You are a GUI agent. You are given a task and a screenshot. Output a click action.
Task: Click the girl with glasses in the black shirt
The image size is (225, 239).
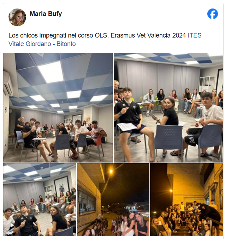(x=169, y=113)
